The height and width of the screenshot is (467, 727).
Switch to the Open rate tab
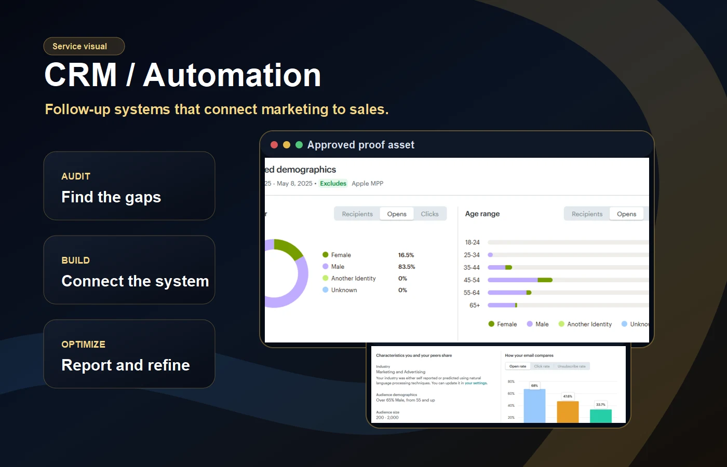tap(518, 366)
